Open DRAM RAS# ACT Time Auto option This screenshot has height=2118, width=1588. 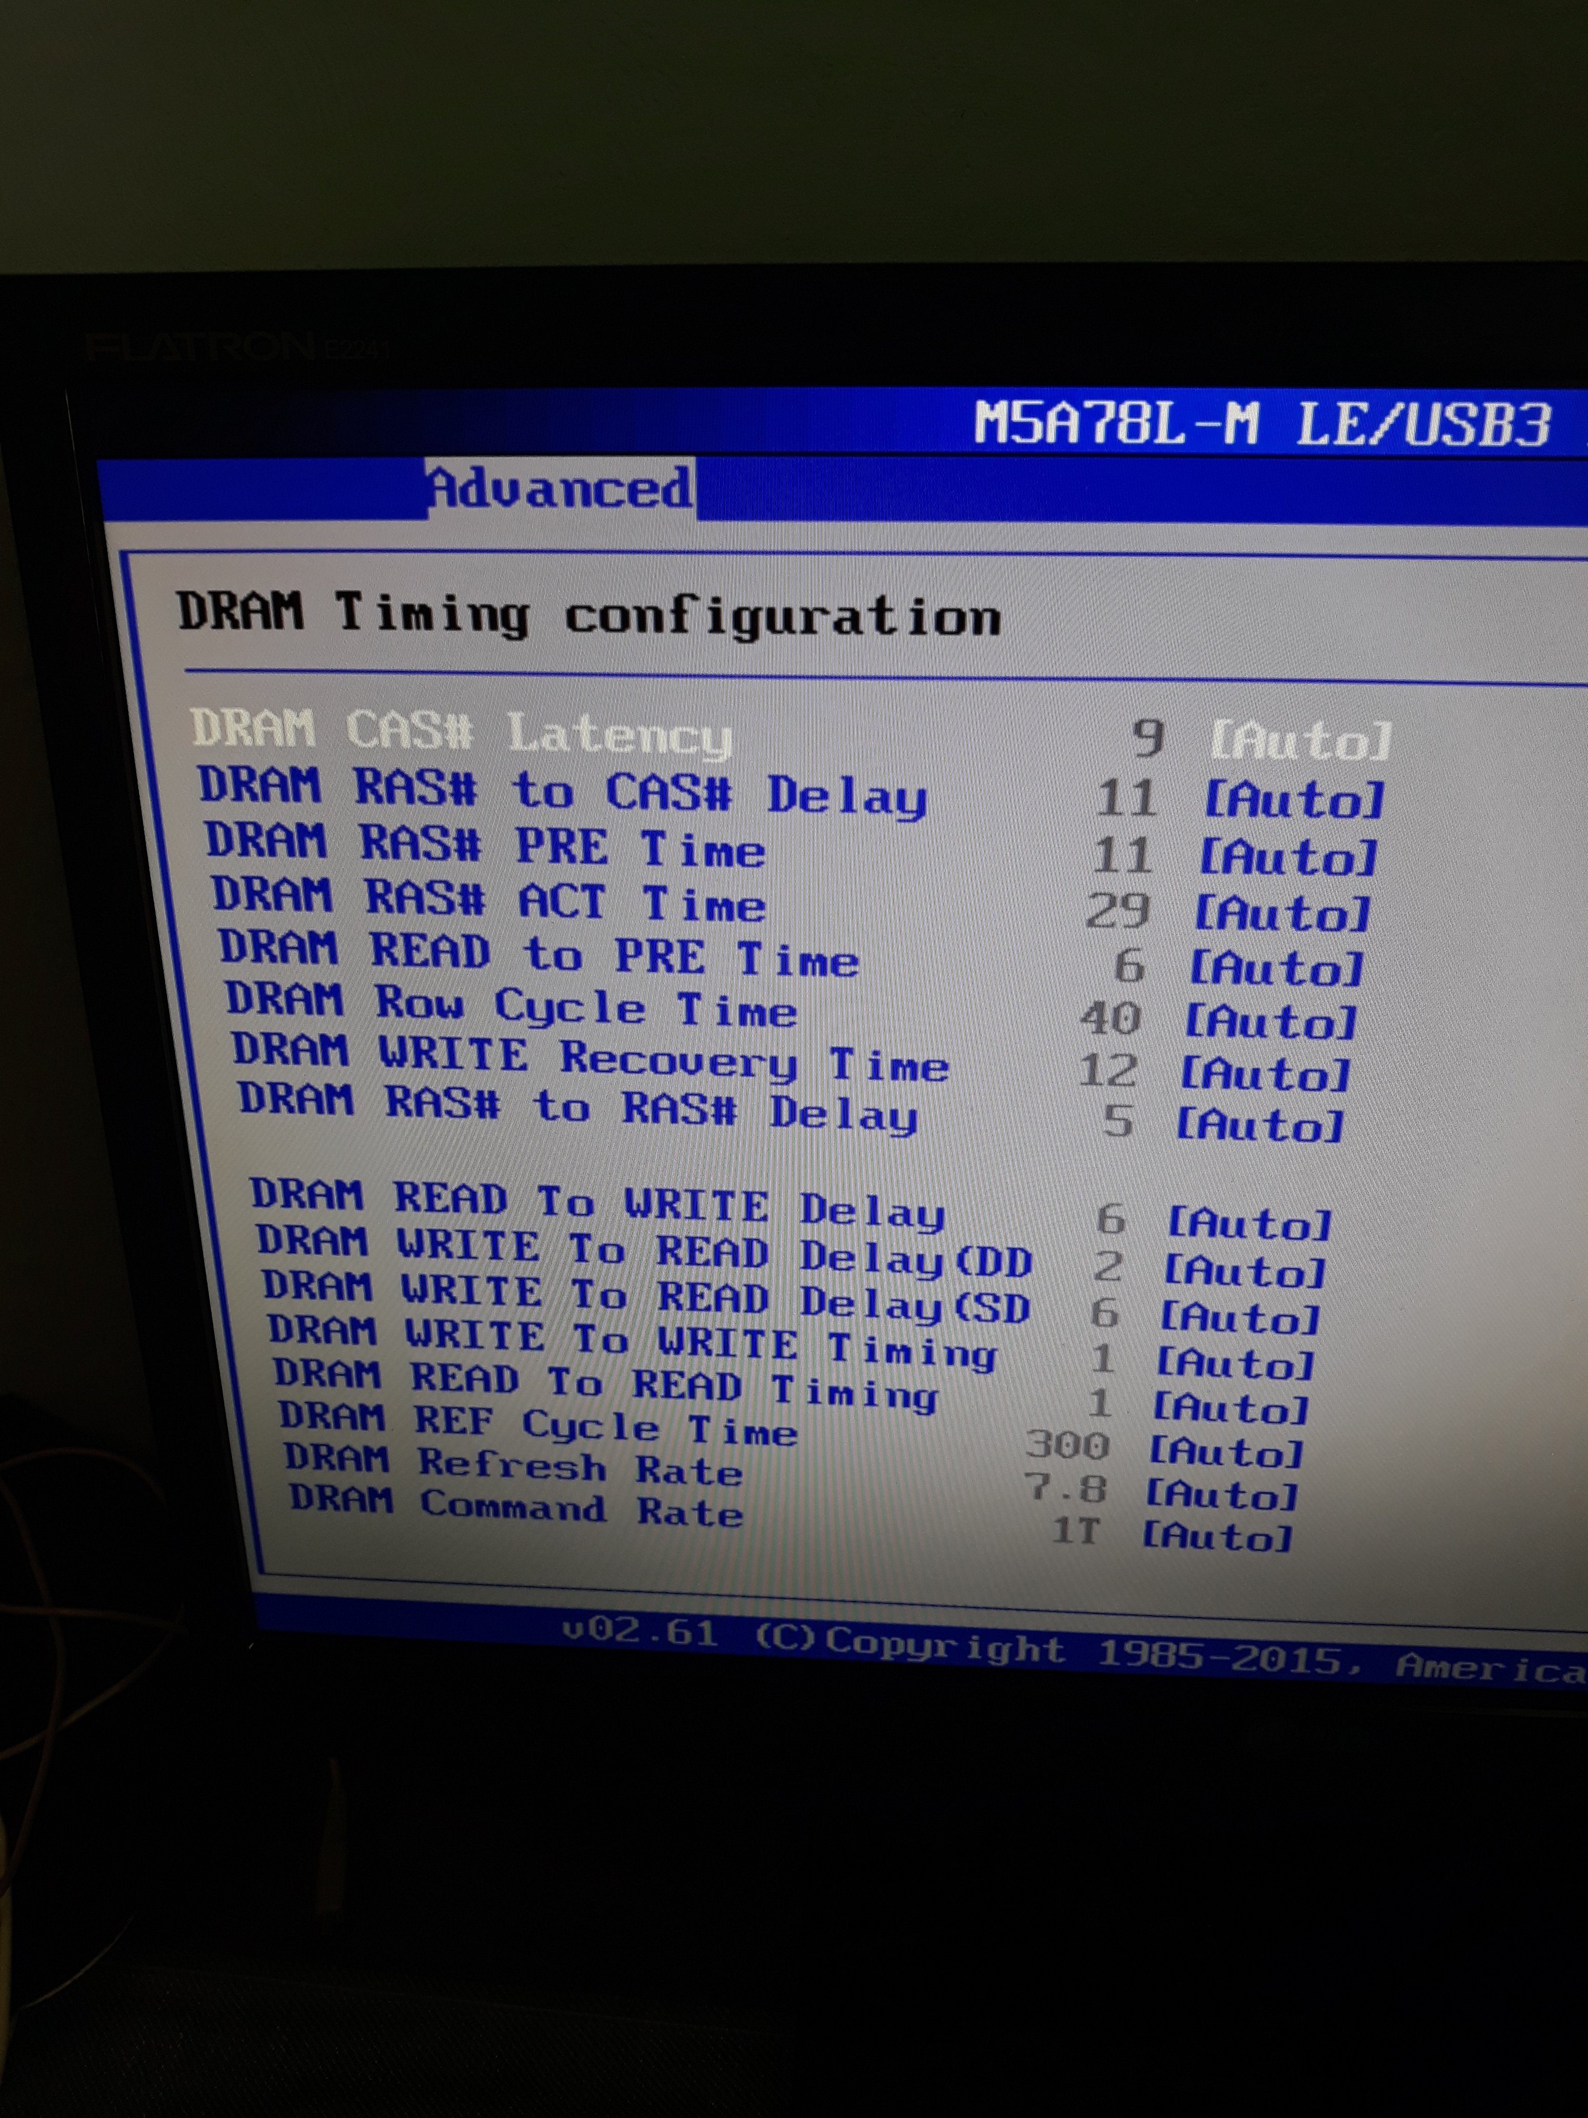click(1283, 912)
